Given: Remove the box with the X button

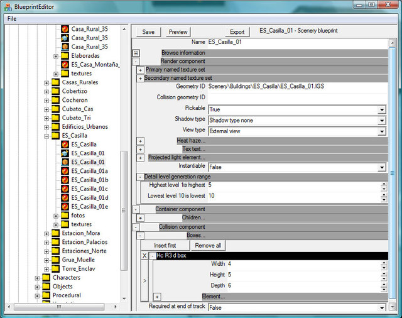Looking at the screenshot, I should pos(144,256).
